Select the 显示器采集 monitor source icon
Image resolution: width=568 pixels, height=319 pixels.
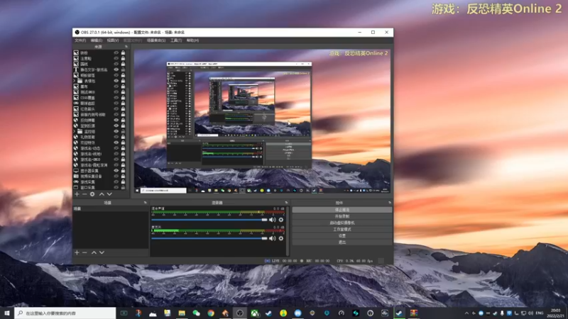76,170
